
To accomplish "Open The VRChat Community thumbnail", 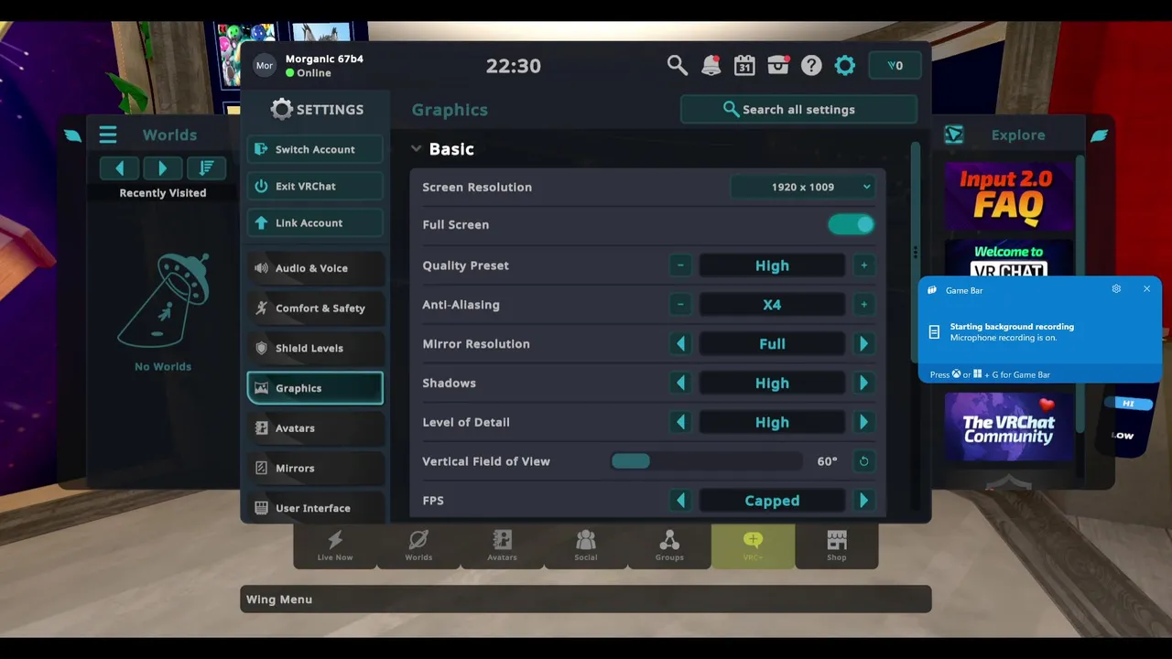I will point(1008,427).
